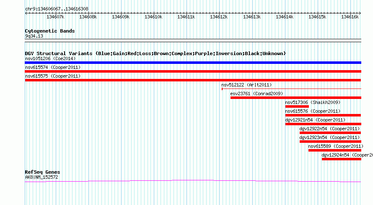Open the nsv615589 (Cooper2011) label
Viewport: 373px width, 205px height.
pos(336,146)
